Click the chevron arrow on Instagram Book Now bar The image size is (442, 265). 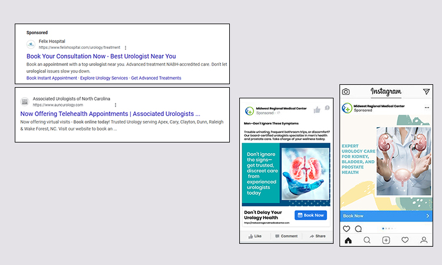tap(428, 216)
